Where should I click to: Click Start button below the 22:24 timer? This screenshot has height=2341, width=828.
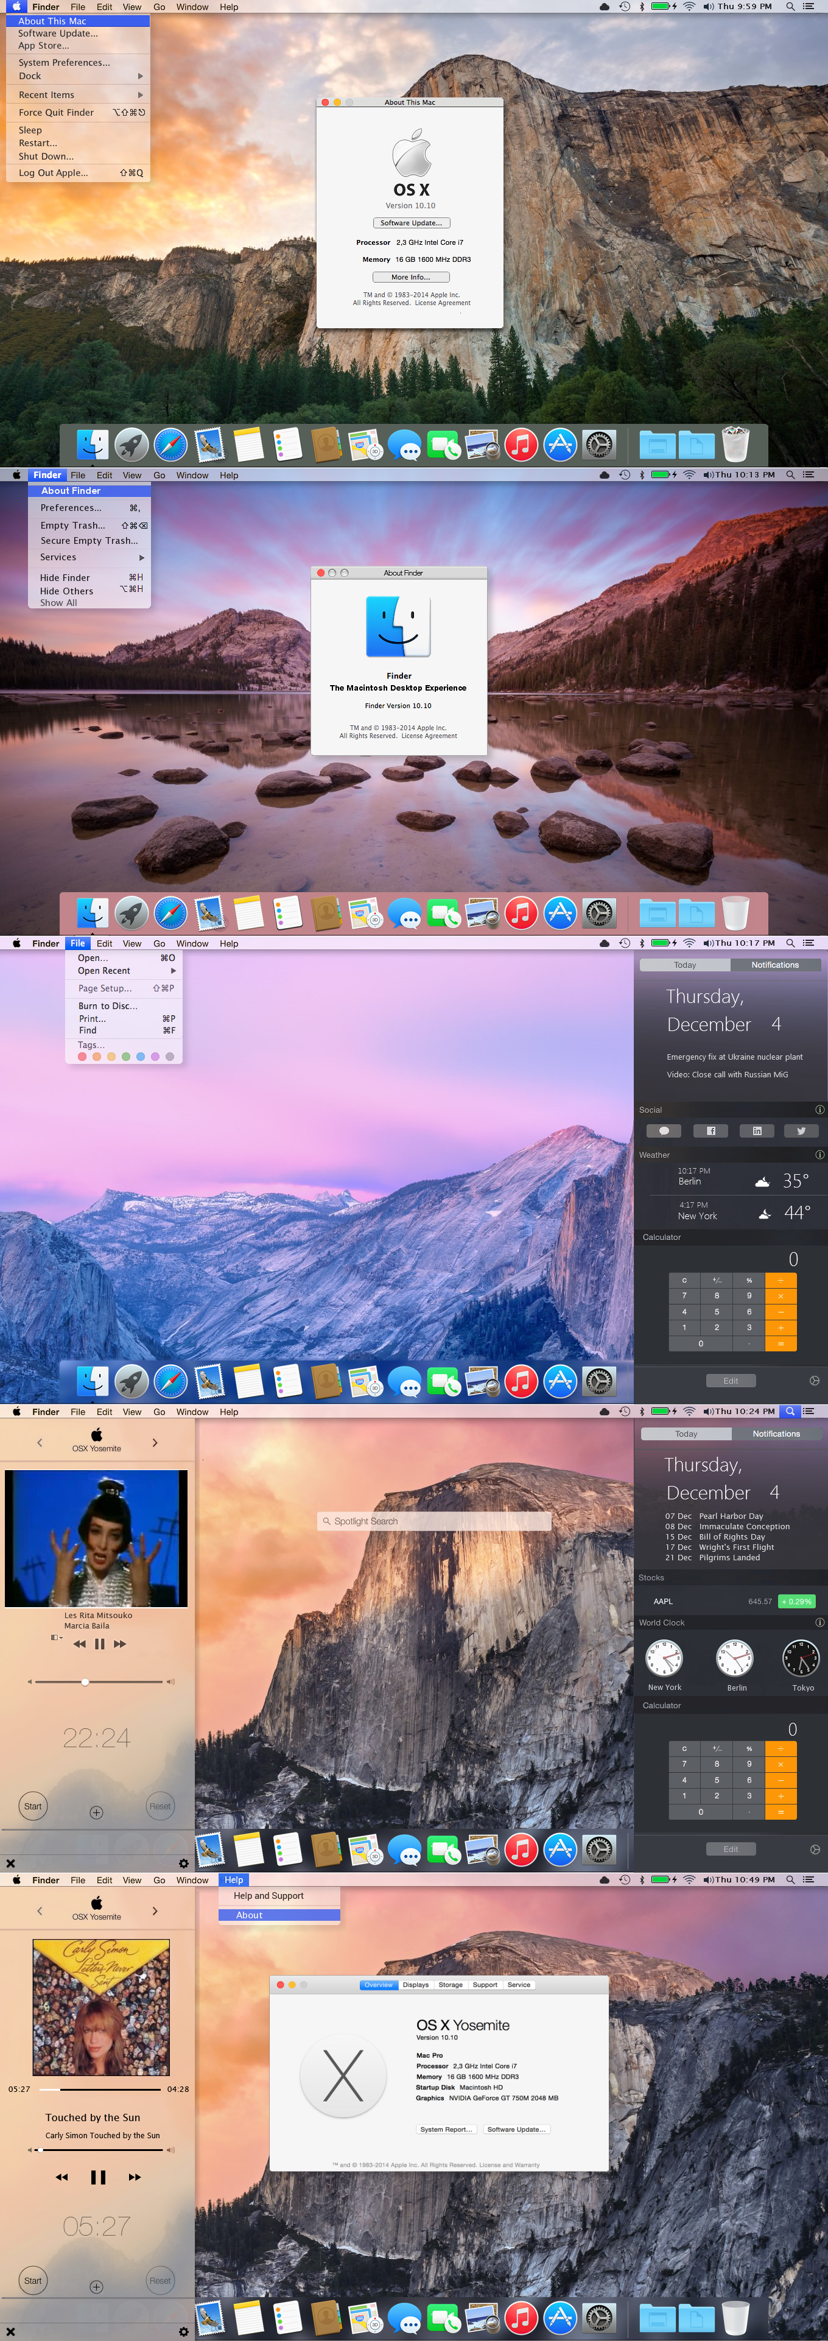pyautogui.click(x=33, y=1806)
